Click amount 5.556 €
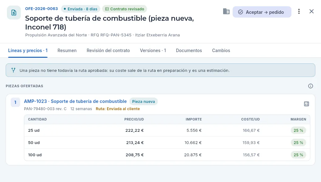321x182 pixels. click(194, 130)
